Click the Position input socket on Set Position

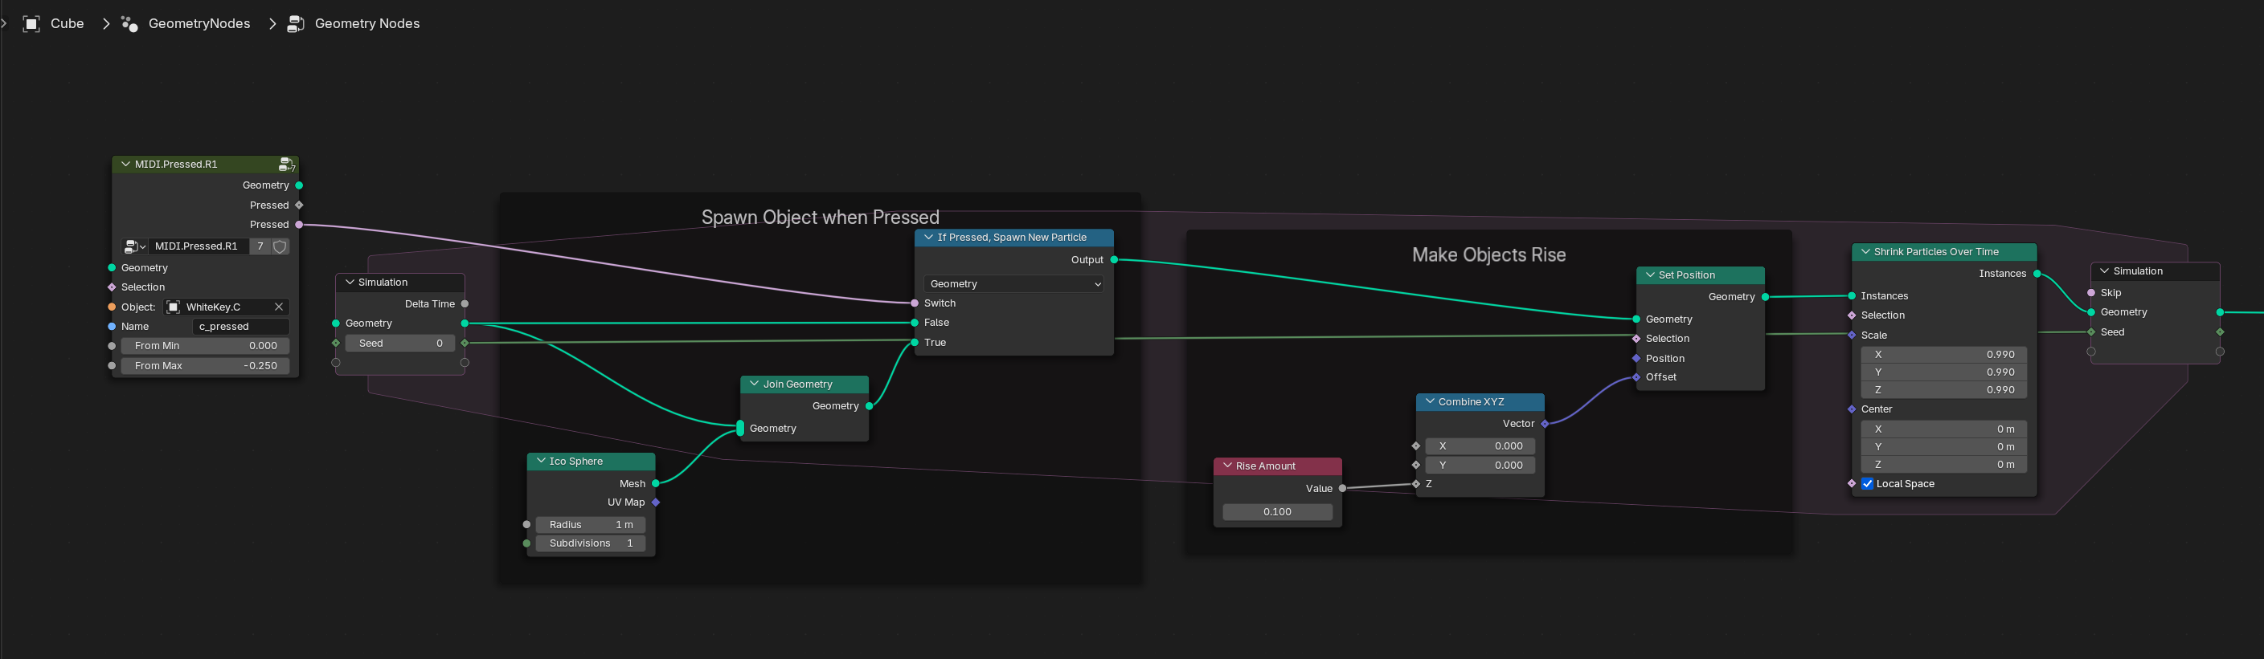click(x=1636, y=359)
